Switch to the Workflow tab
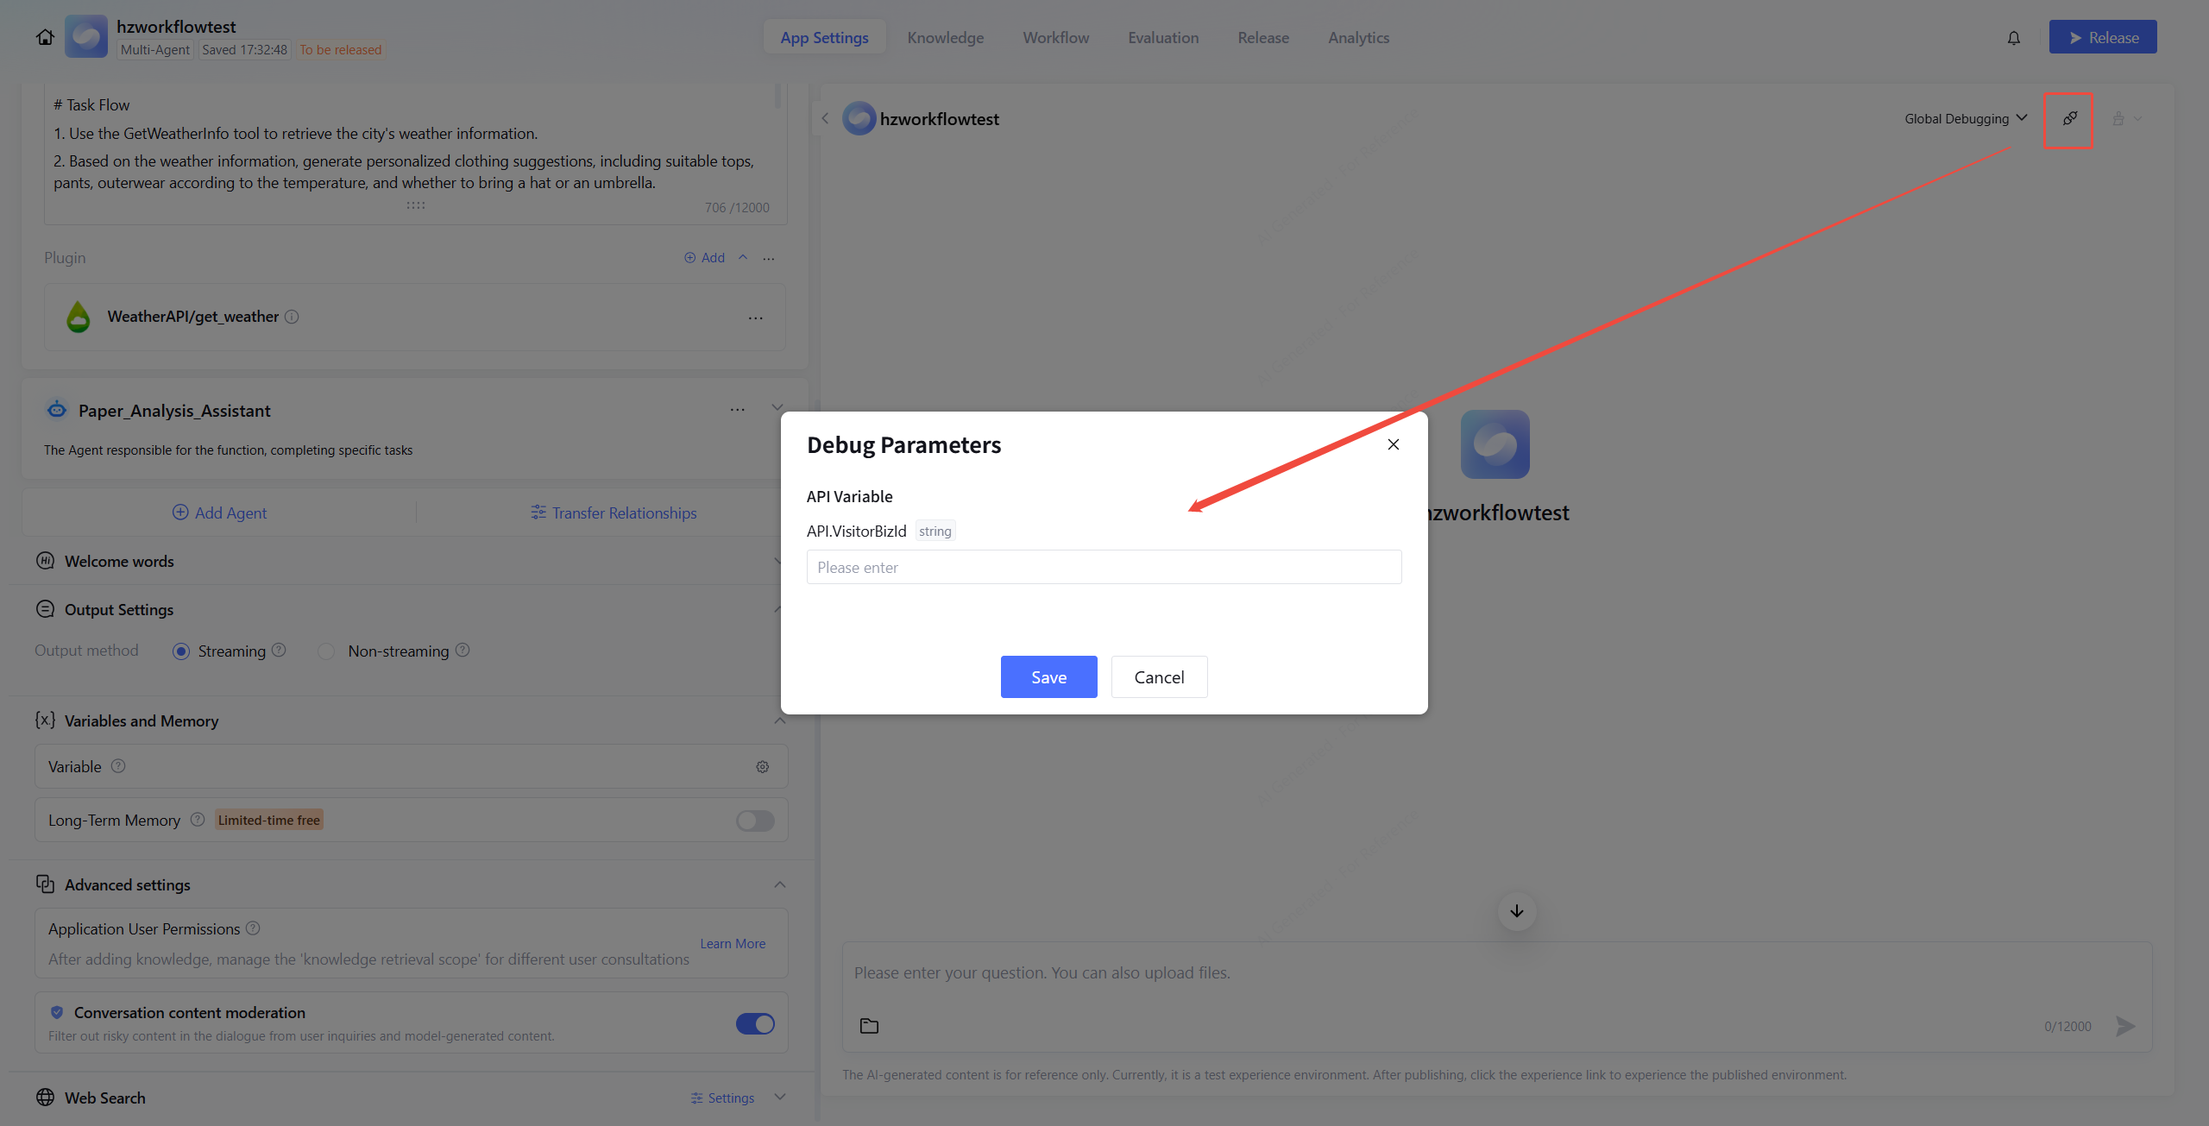Screen dimensions: 2209x1126 1055,38
